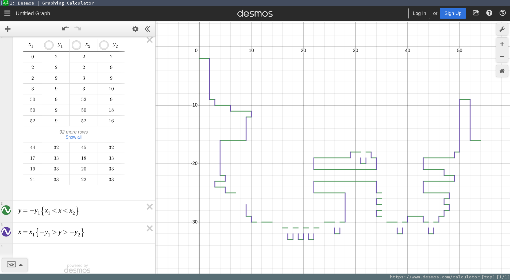The width and height of the screenshot is (510, 280).
Task: Toggle plotting of the y1 column
Action: pos(49,45)
